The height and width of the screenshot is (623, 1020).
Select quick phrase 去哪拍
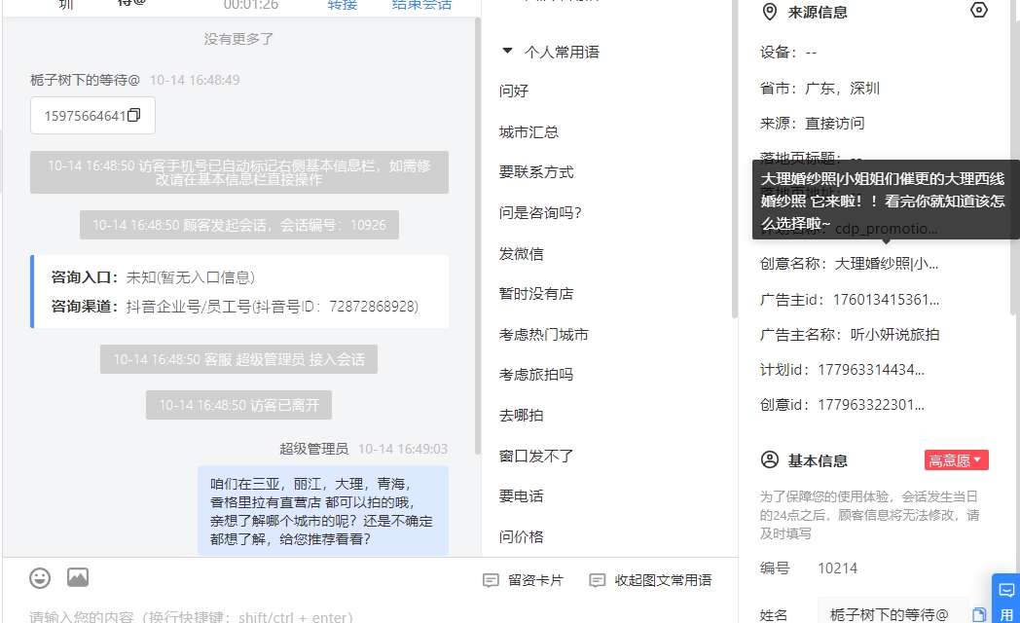tap(521, 416)
